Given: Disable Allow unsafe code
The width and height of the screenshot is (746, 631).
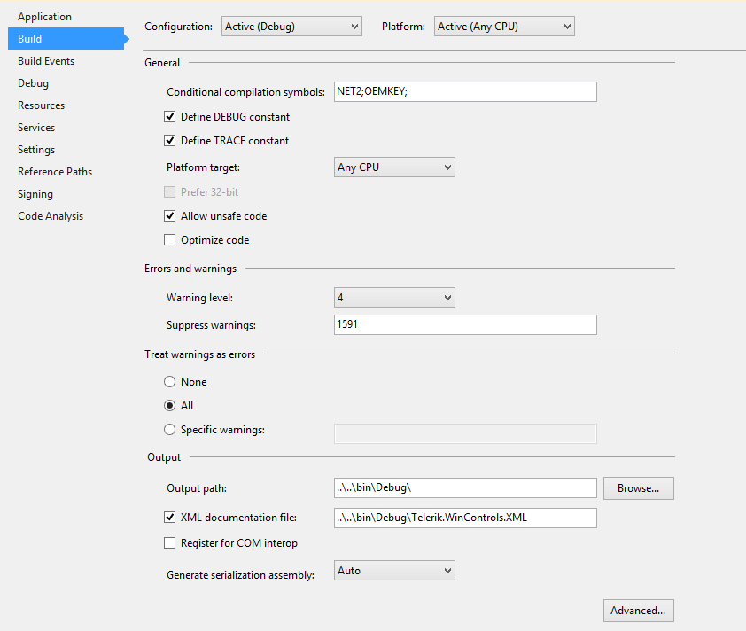Looking at the screenshot, I should 169,215.
